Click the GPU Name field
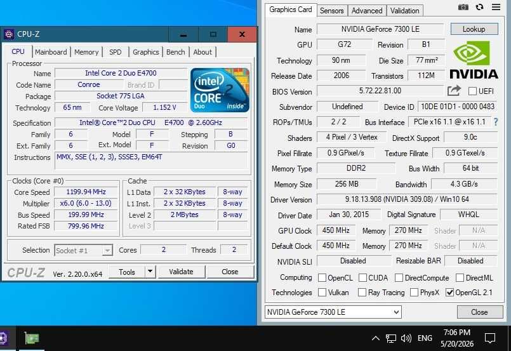The width and height of the screenshot is (511, 351). [380, 29]
